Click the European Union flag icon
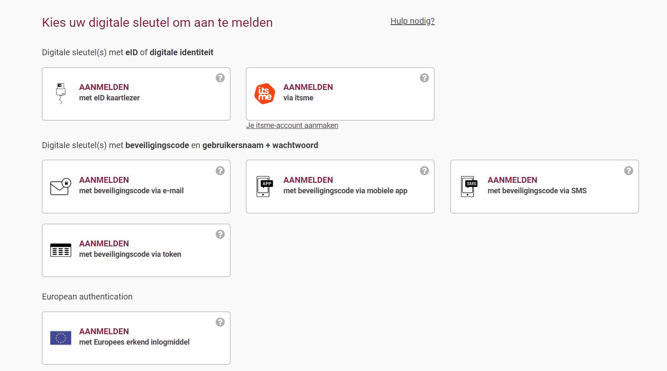 click(61, 338)
